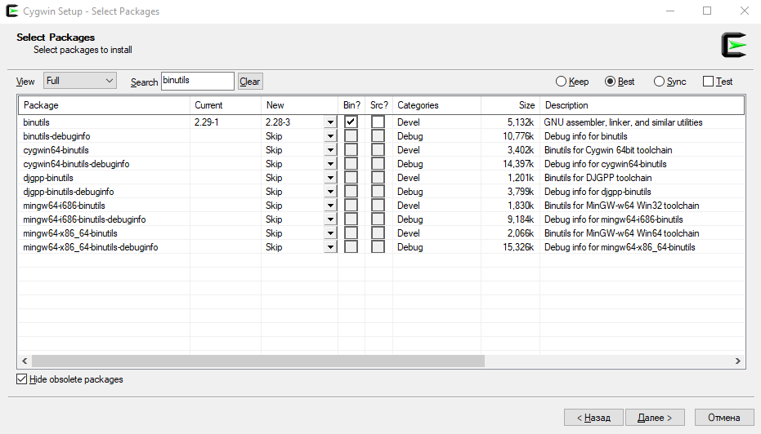Click the Categories column header

[436, 105]
